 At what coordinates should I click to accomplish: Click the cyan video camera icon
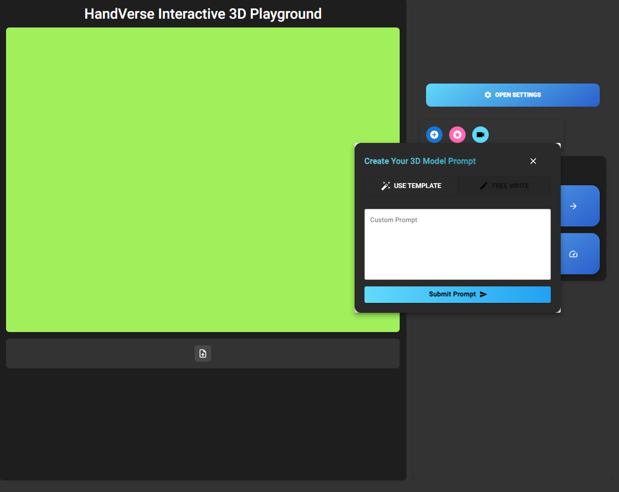point(480,135)
